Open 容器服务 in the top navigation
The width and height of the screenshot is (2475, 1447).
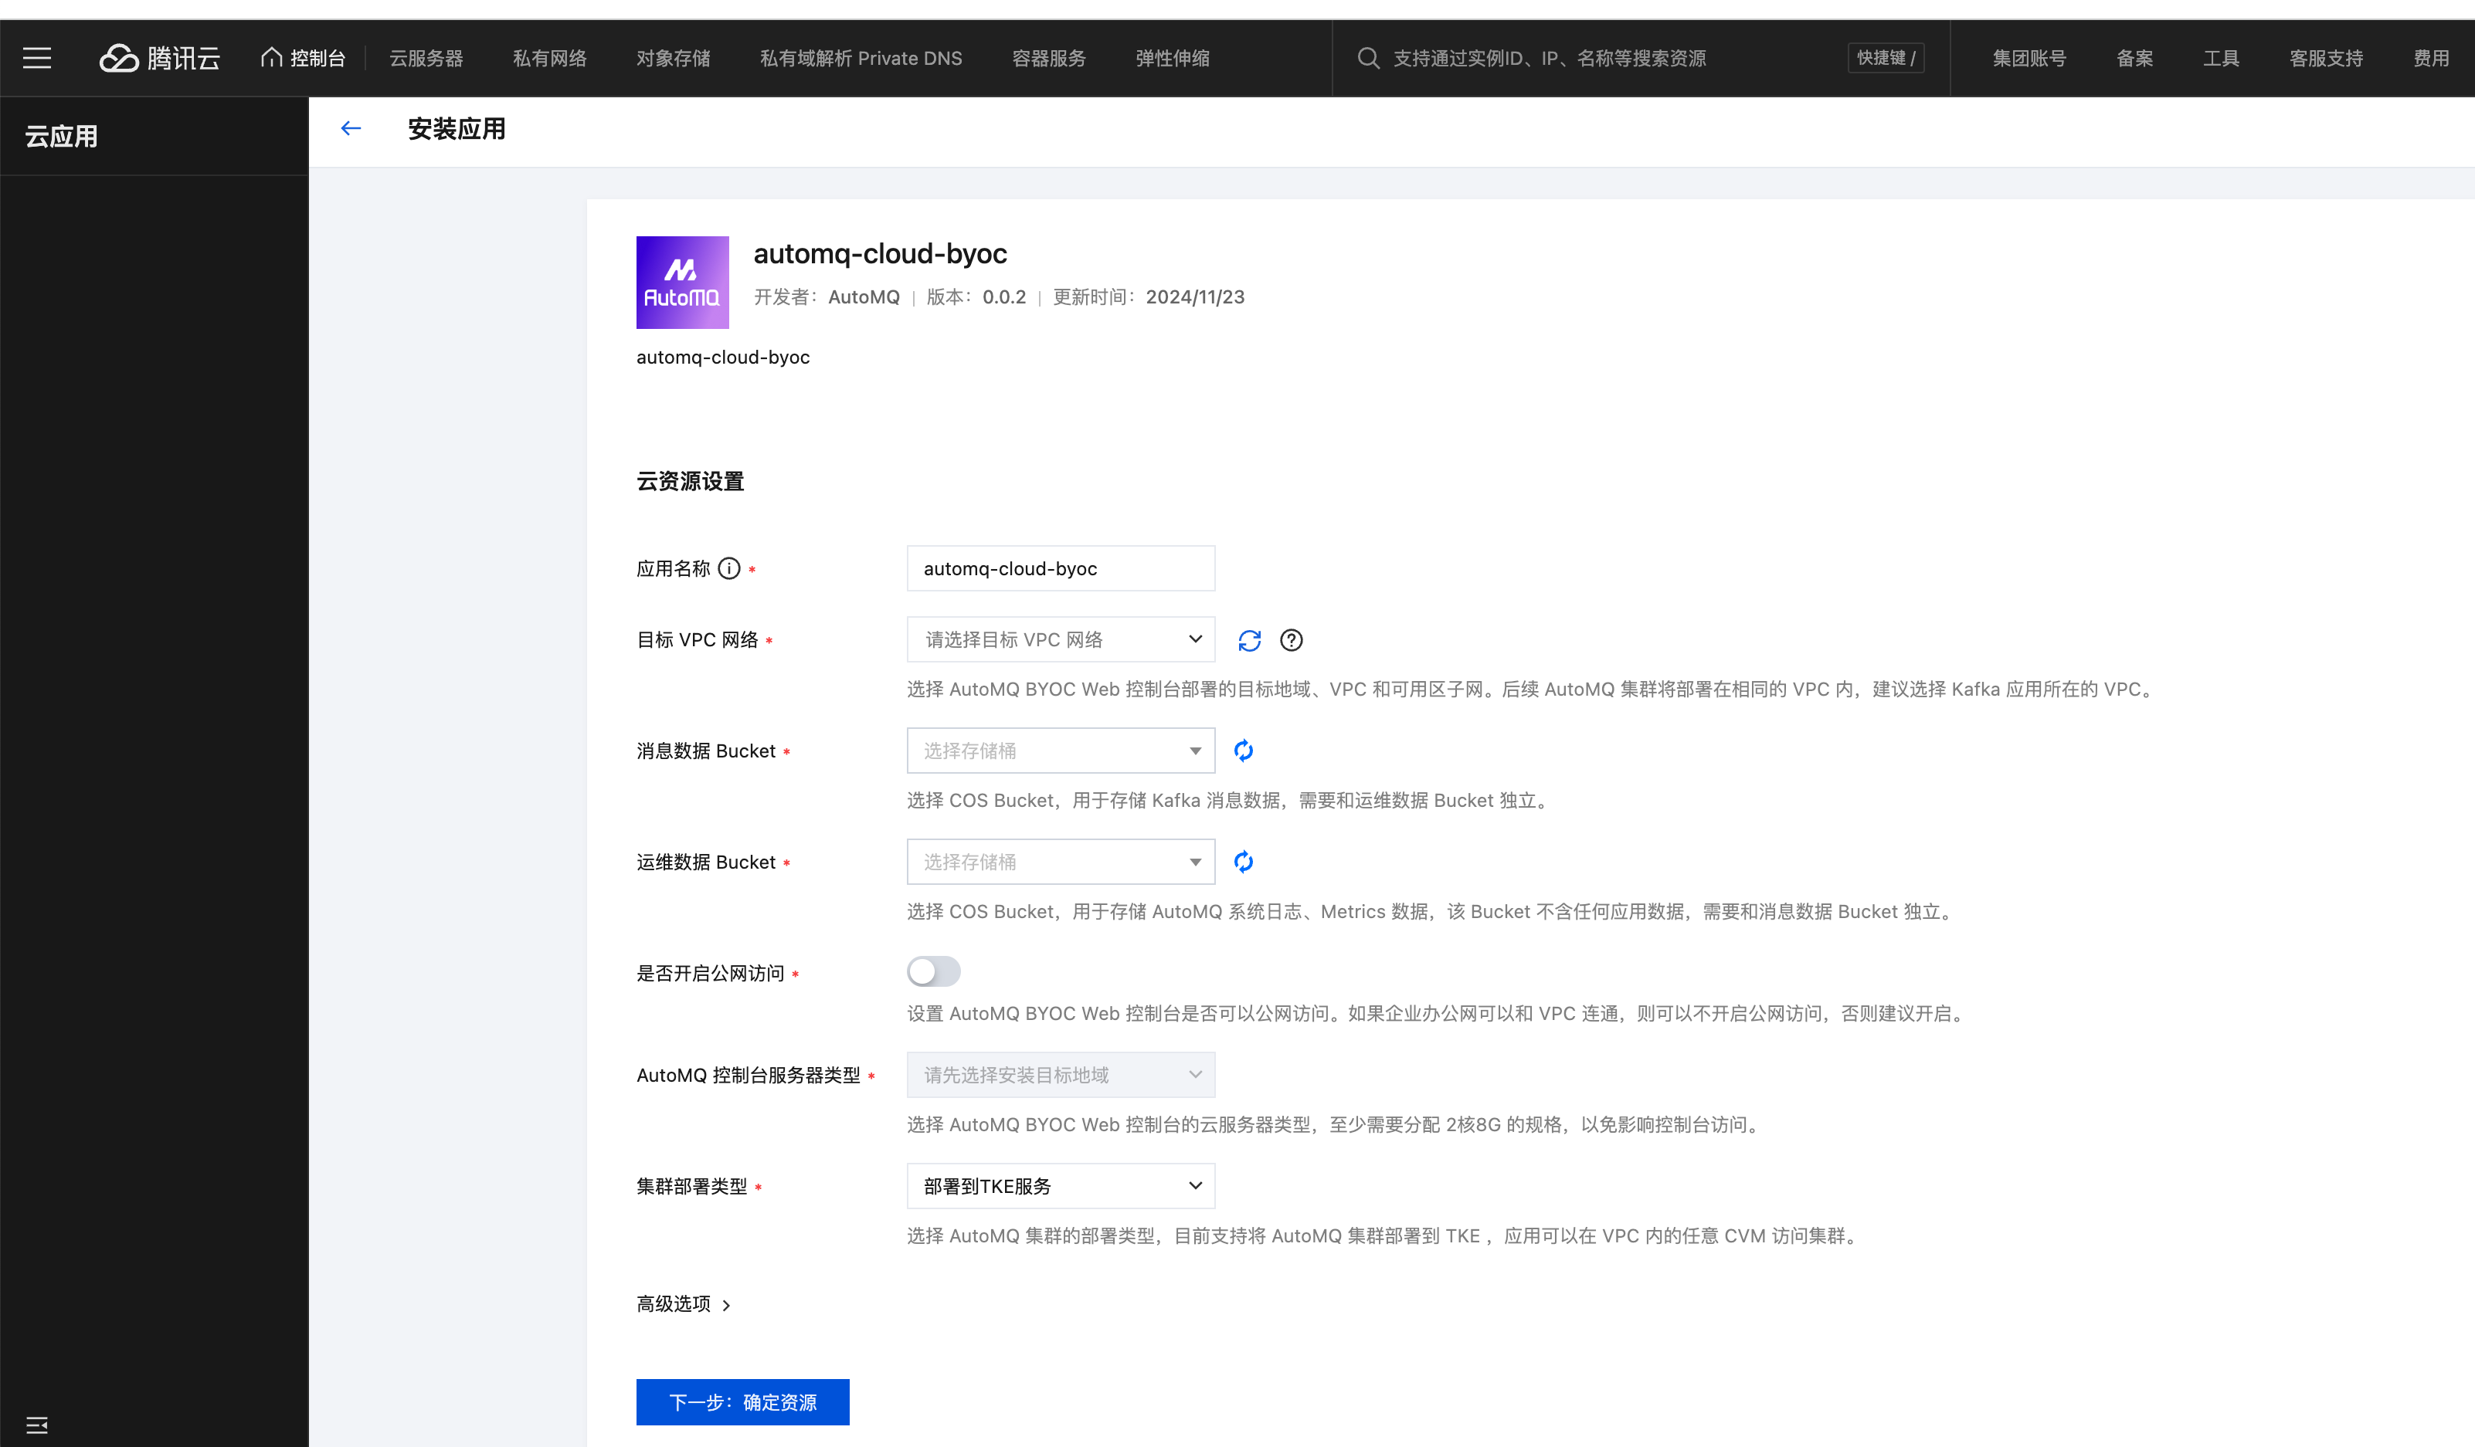coord(1049,58)
